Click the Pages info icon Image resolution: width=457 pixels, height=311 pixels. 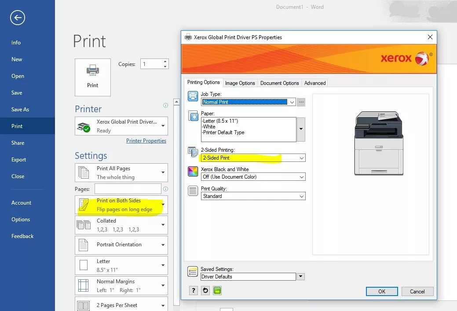(x=165, y=189)
